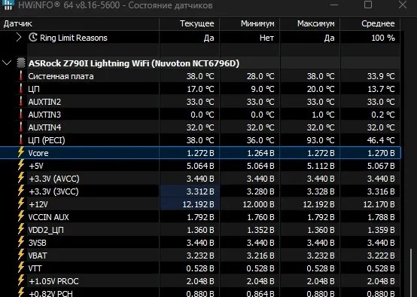The height and width of the screenshot is (297, 417).
Task: Select the AUXTIN3 sensor name
Action: 44,115
